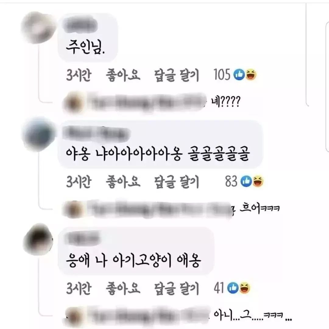Like the 주인님 comment with 좋아요

pyautogui.click(x=123, y=75)
